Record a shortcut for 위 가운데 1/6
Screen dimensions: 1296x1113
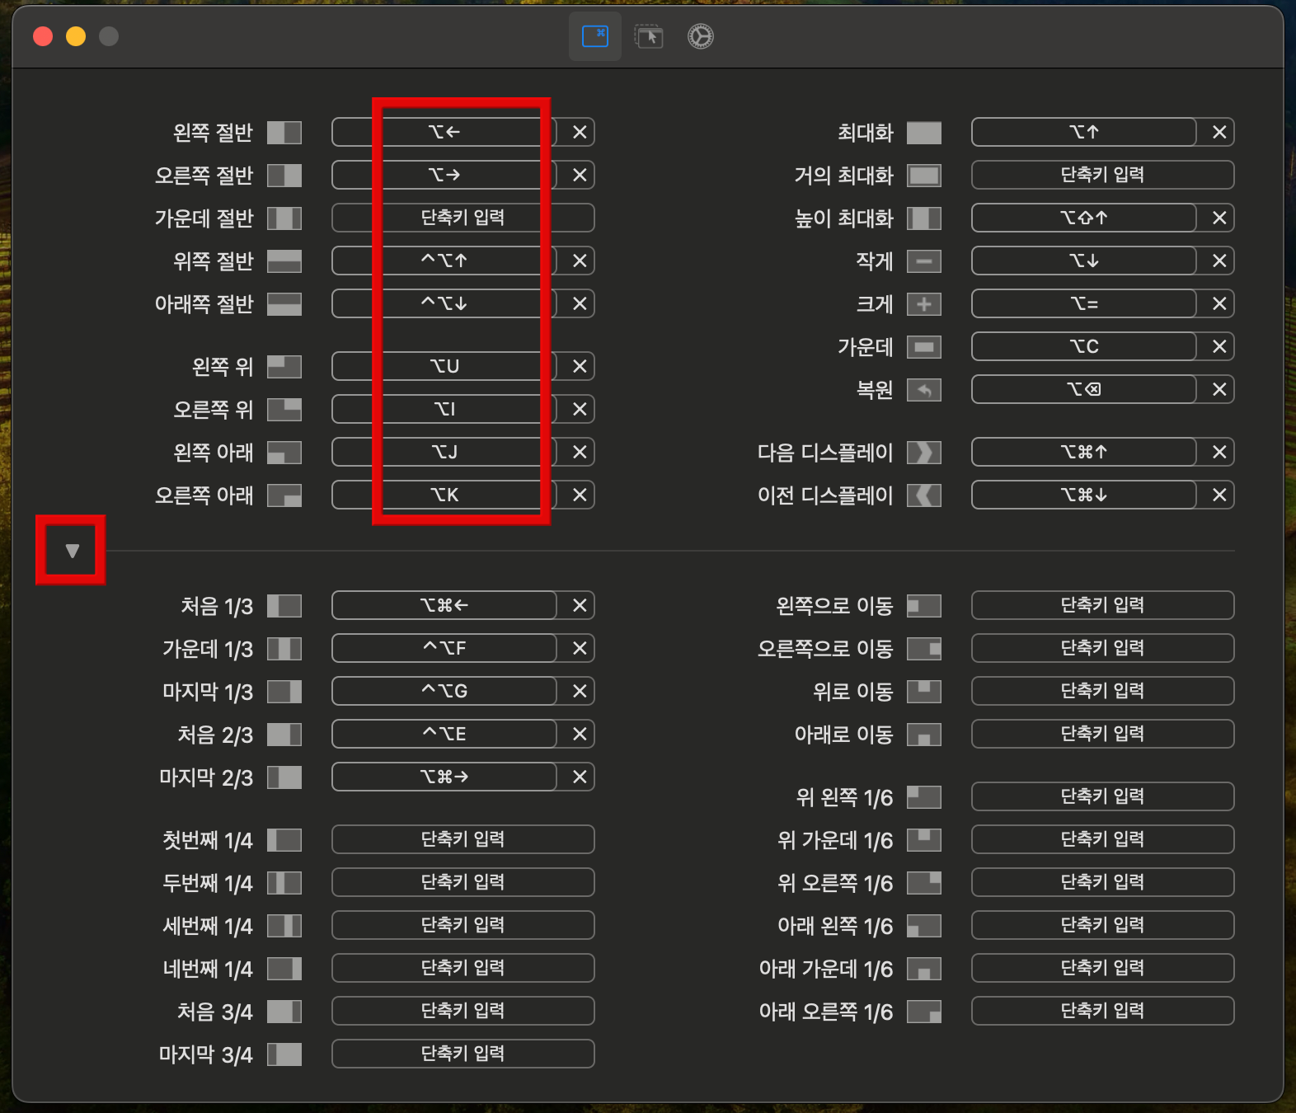[1103, 839]
